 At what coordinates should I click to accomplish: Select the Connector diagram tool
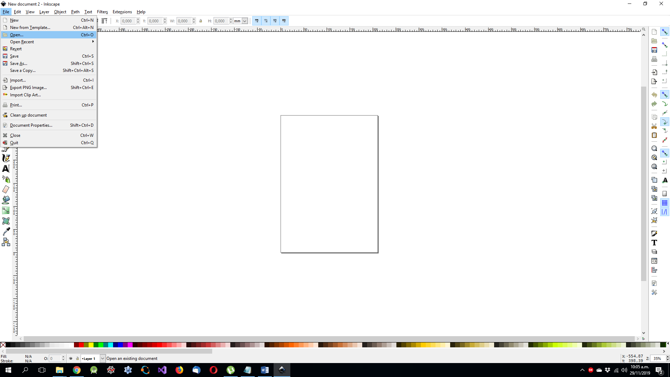coord(6,242)
